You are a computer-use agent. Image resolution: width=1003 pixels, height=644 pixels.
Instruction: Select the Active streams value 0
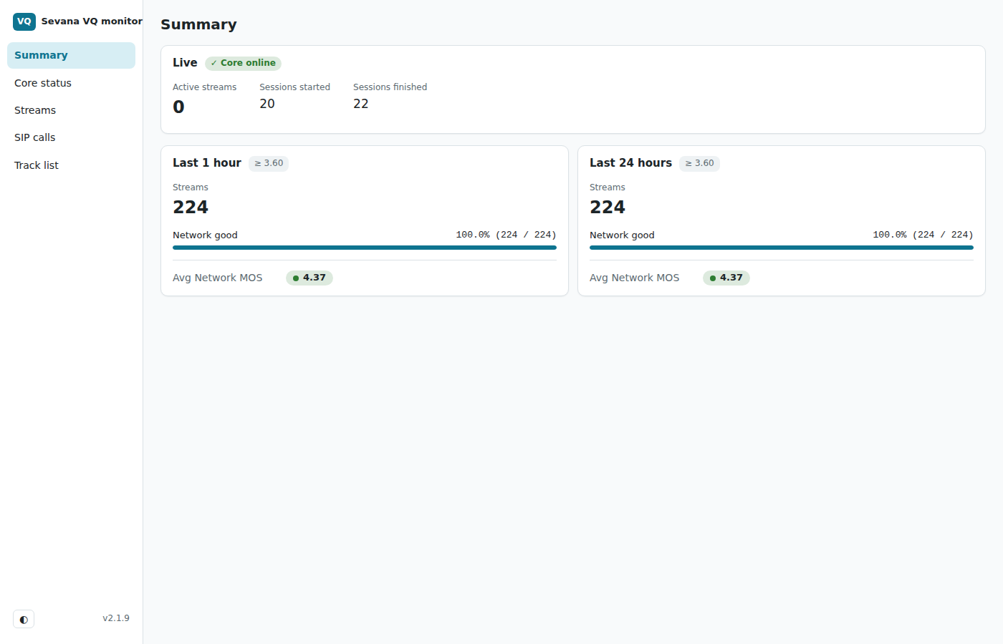(178, 107)
